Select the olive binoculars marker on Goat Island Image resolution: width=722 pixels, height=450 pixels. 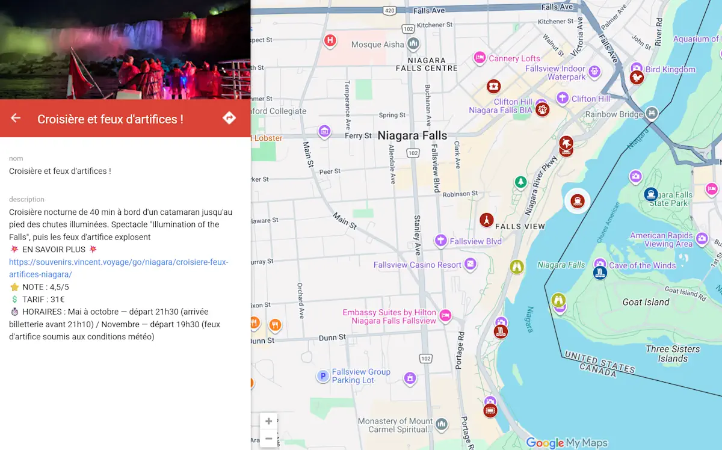[x=558, y=300]
